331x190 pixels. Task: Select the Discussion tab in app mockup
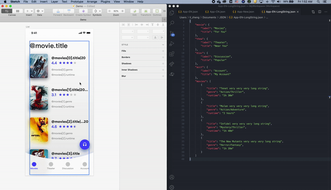pos(68,166)
